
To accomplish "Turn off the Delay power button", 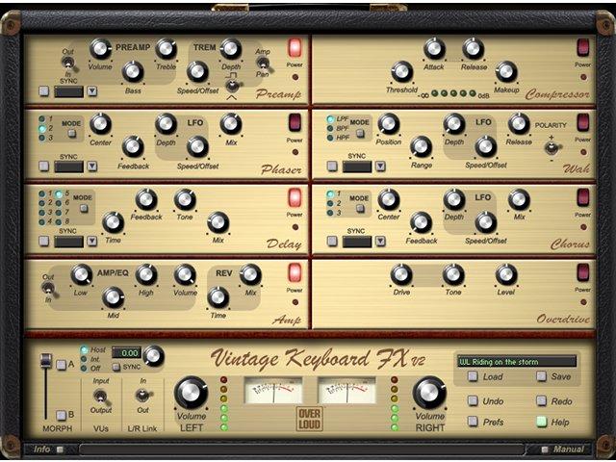I will click(x=295, y=197).
